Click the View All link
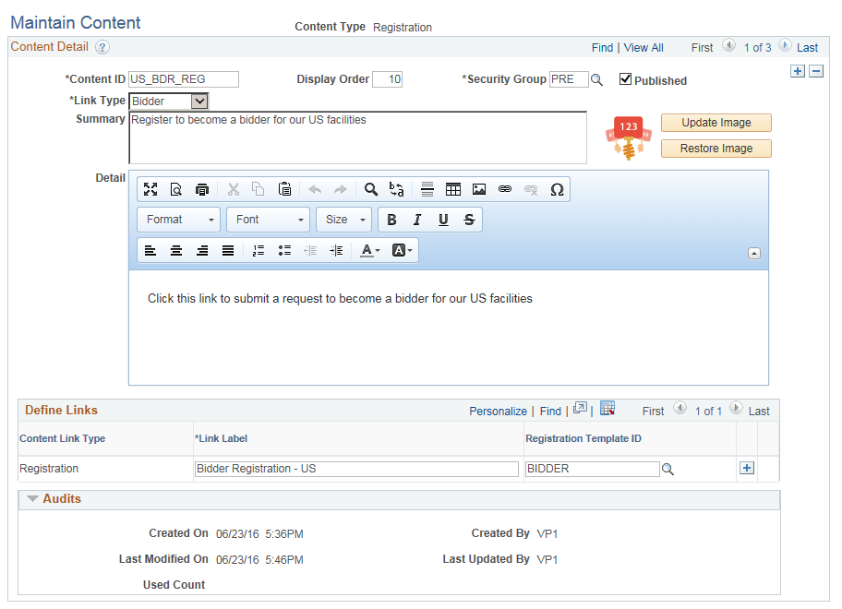Image resolution: width=842 pixels, height=609 pixels. 644,47
